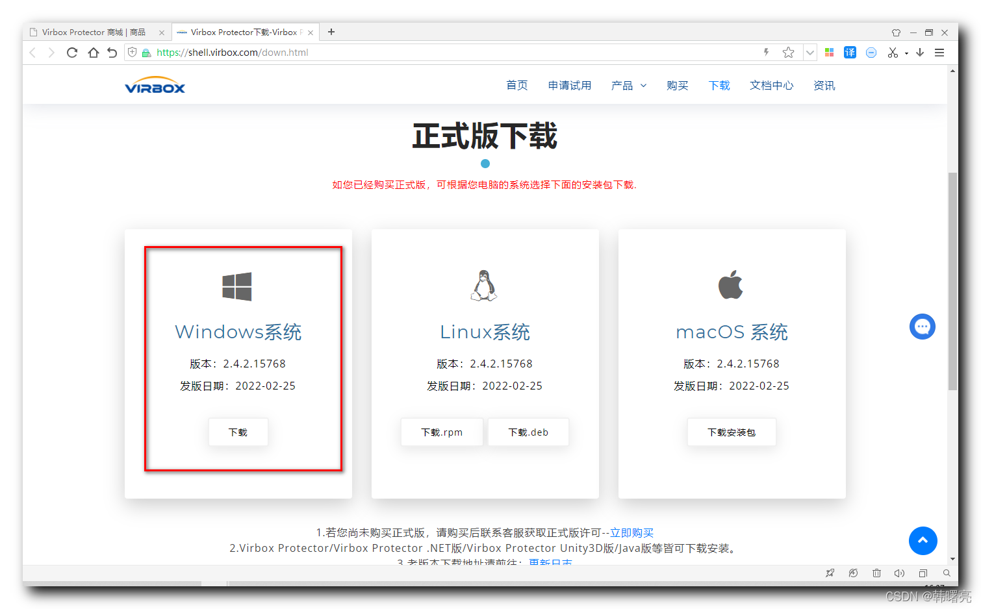Click the 正式版下载 page heading
Screen dimensions: 981x609
pos(485,136)
